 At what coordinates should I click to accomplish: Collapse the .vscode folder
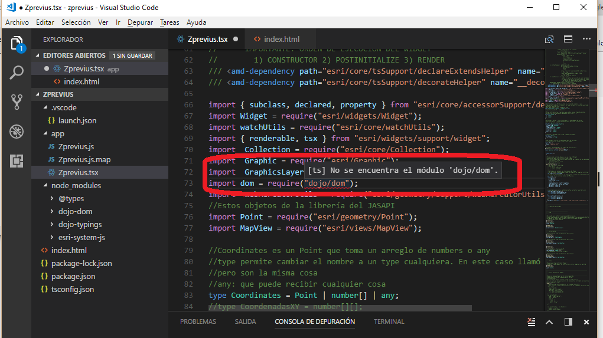(x=45, y=107)
